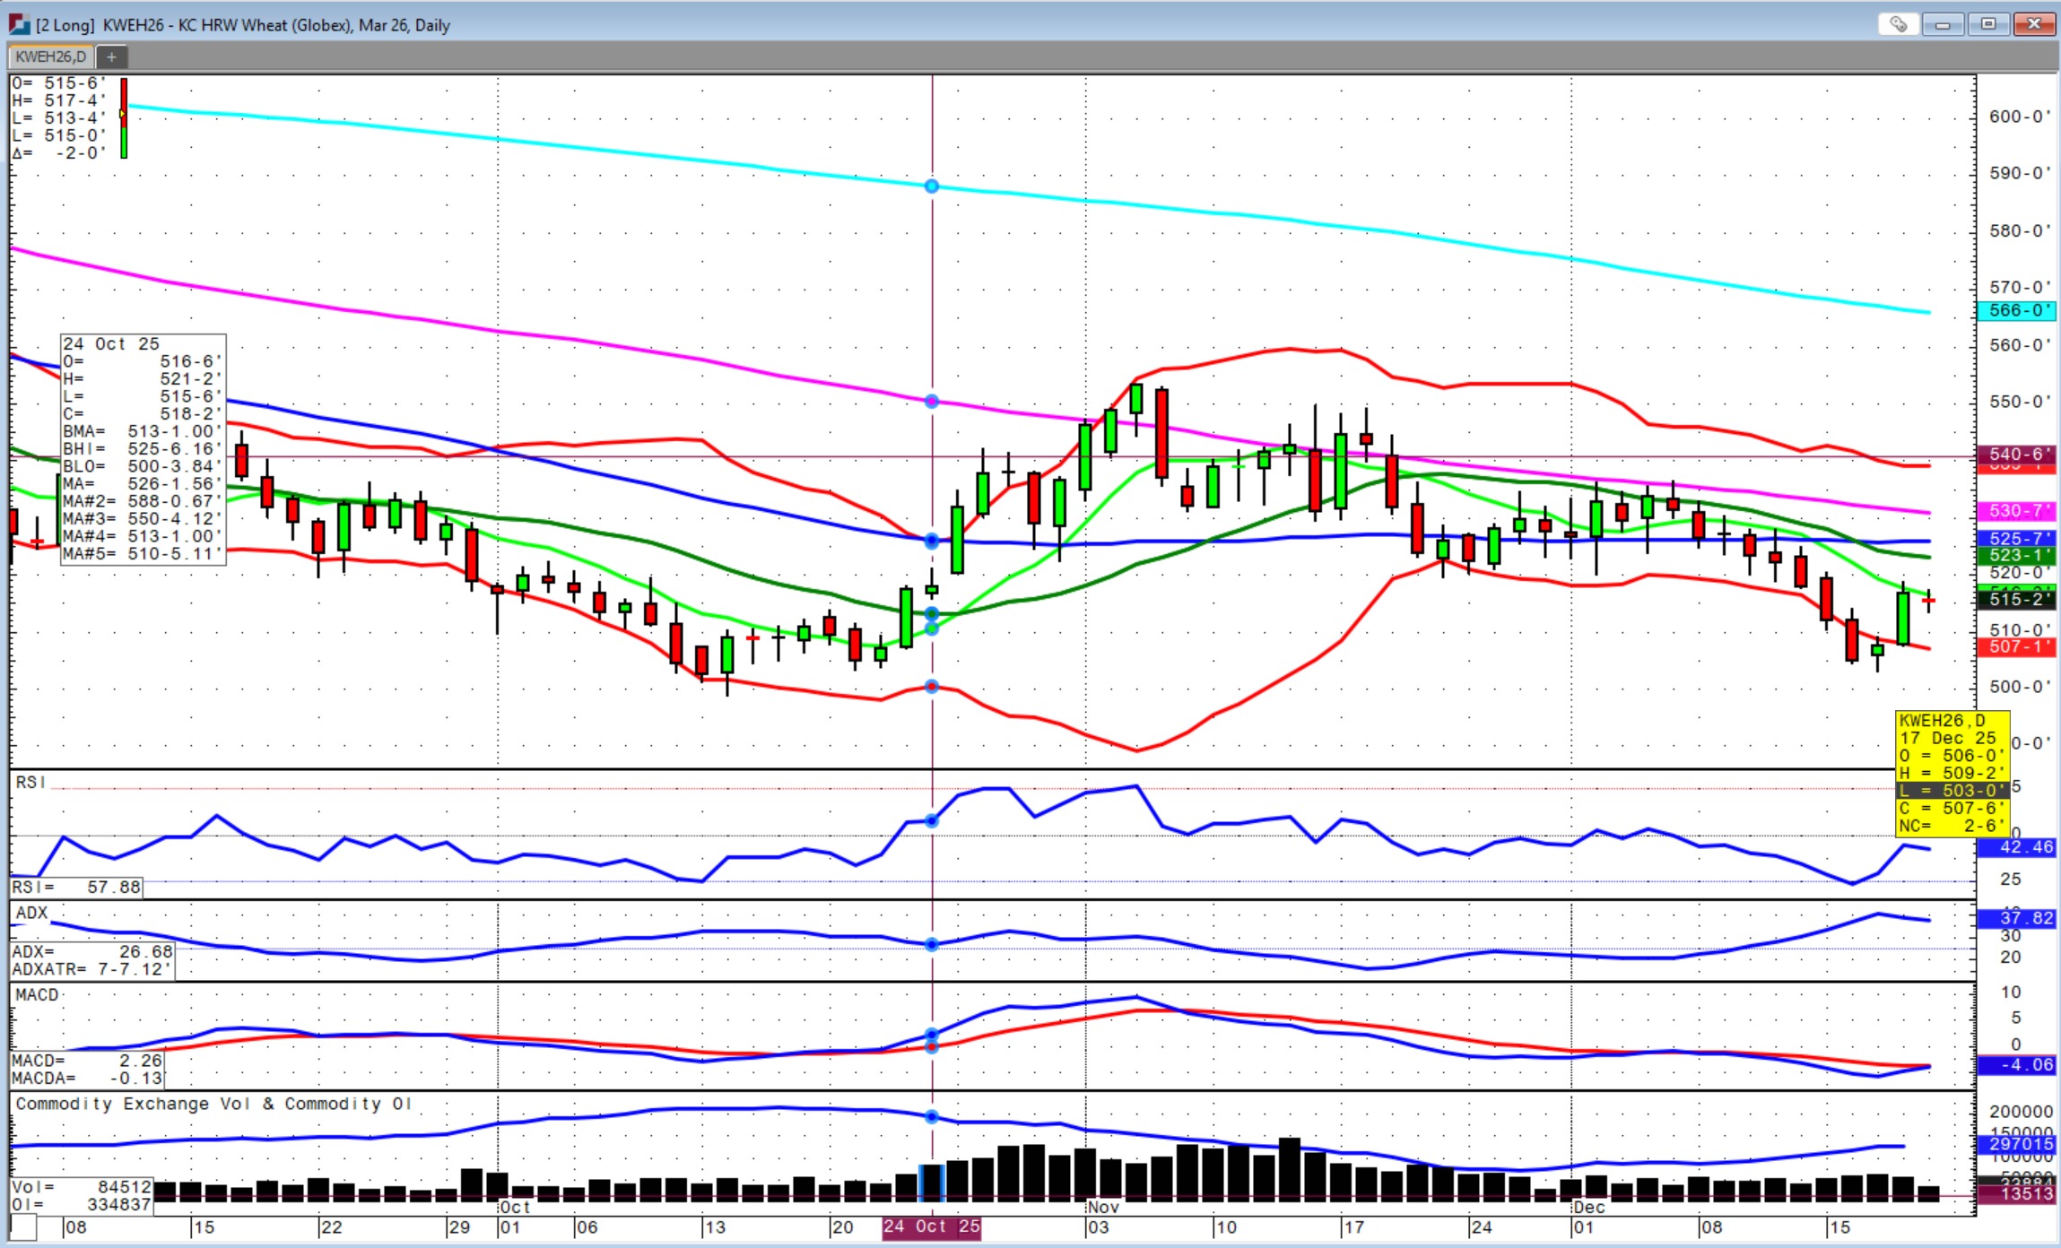The width and height of the screenshot is (2061, 1248).
Task: Click the yellow 17 Dec 25 data tooltip
Action: [1952, 773]
